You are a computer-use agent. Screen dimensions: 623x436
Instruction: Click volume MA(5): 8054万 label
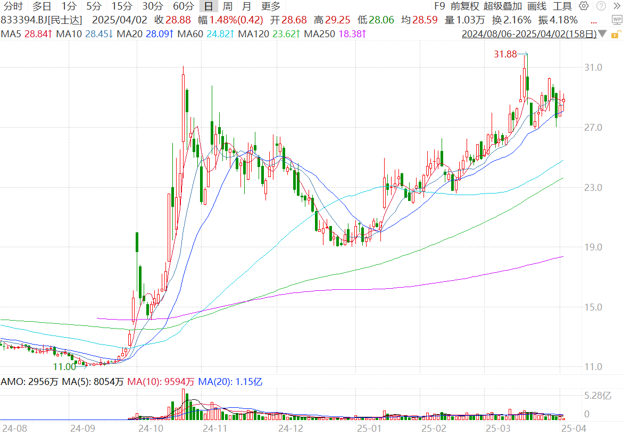click(x=93, y=382)
